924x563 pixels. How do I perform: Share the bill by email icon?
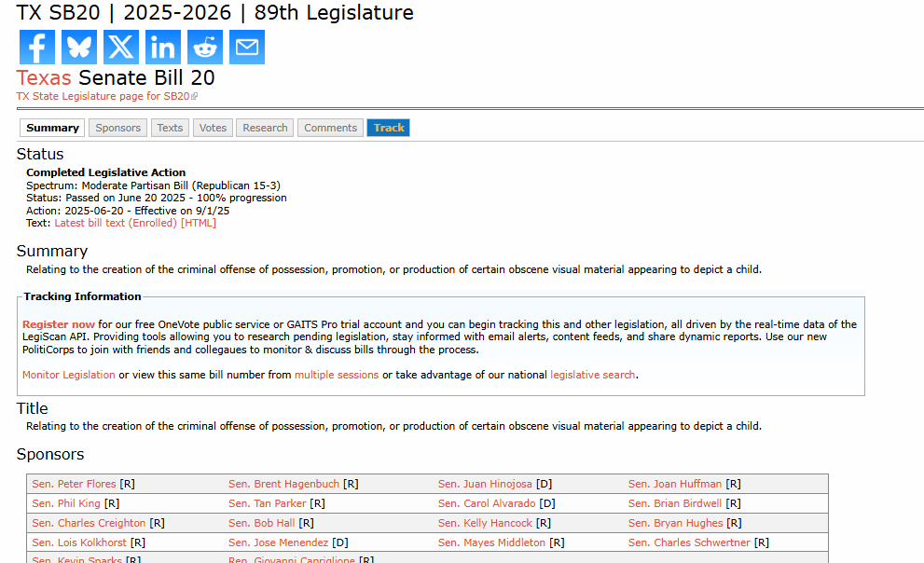pyautogui.click(x=247, y=48)
